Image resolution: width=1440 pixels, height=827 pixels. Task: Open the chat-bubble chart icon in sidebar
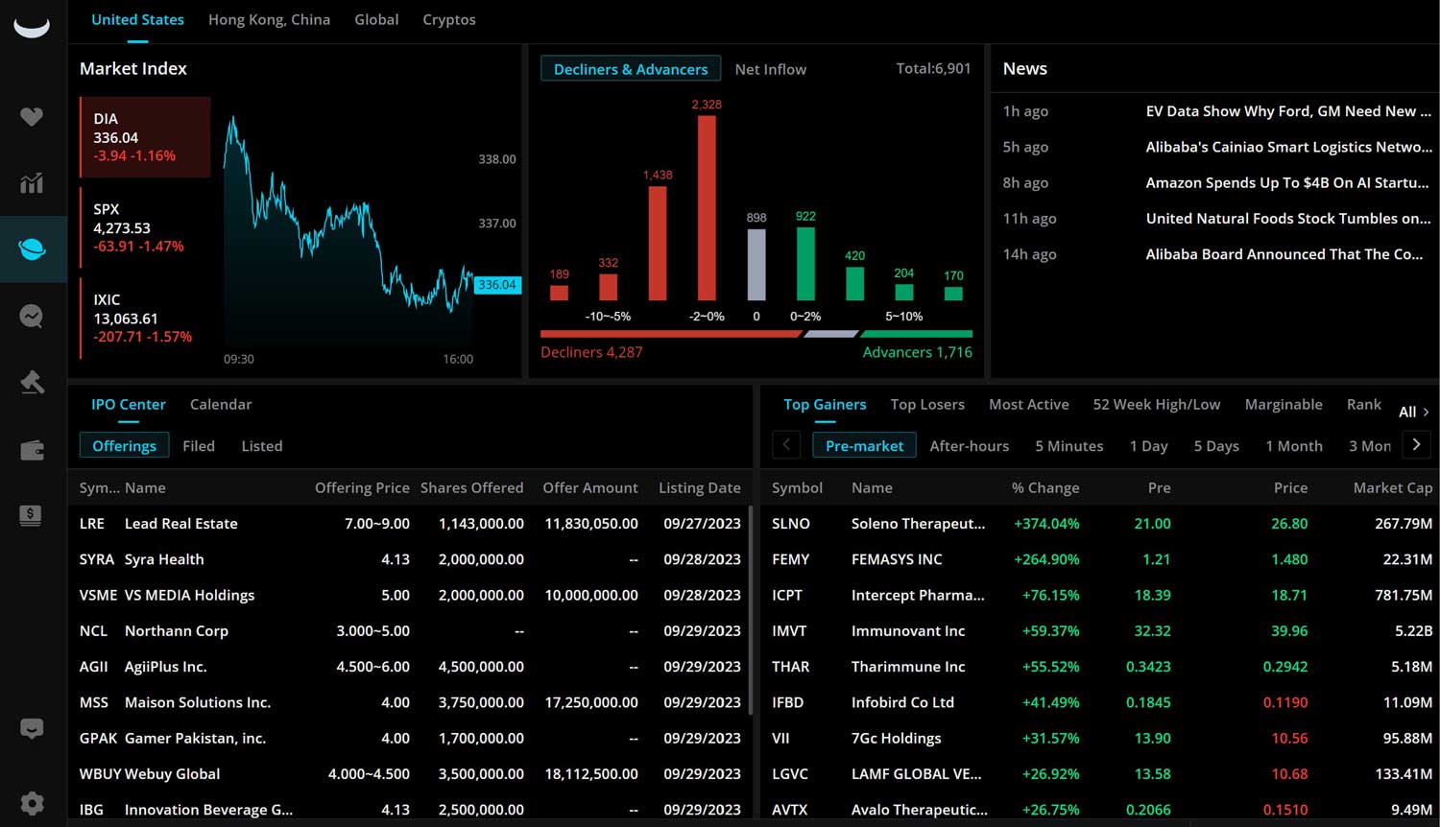pos(32,316)
